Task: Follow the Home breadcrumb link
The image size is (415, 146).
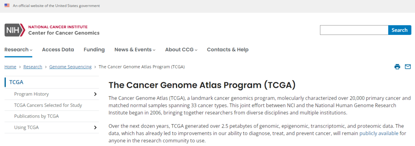Action: 10,67
